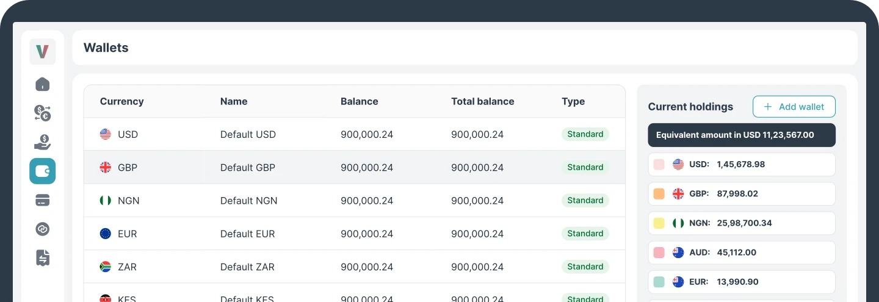Click the South African flag in ZAR row
The image size is (879, 302).
(x=106, y=267)
